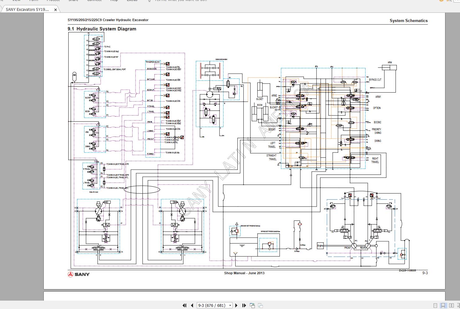Open the page number dropdown arrow
The width and height of the screenshot is (460, 309).
230,305
